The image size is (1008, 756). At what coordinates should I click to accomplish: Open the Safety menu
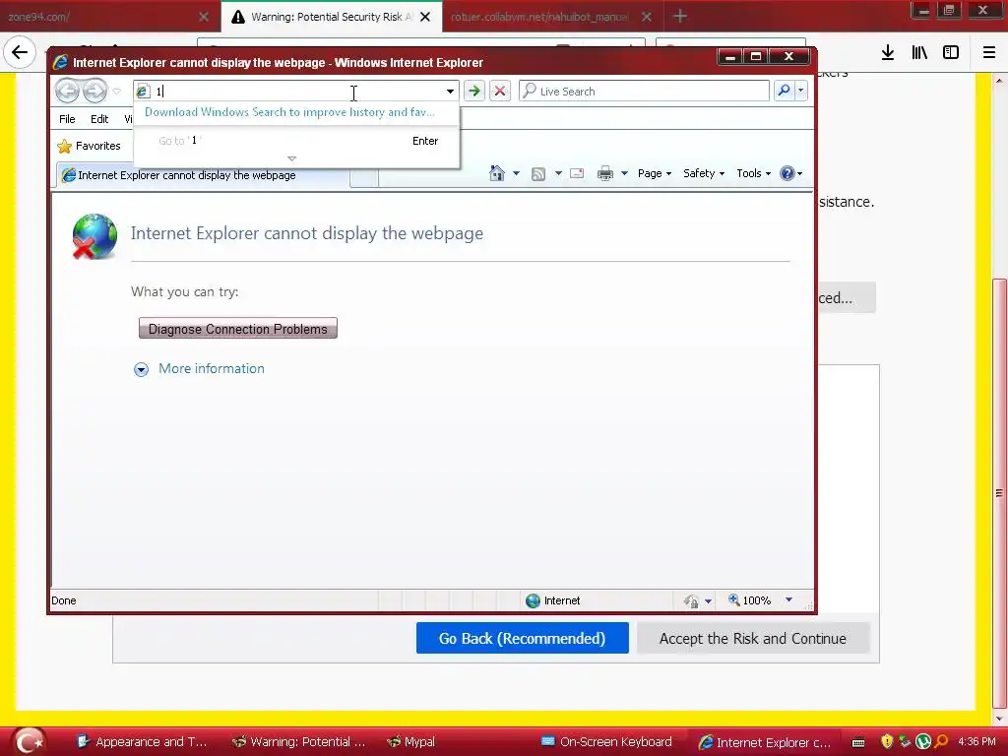[x=704, y=173]
